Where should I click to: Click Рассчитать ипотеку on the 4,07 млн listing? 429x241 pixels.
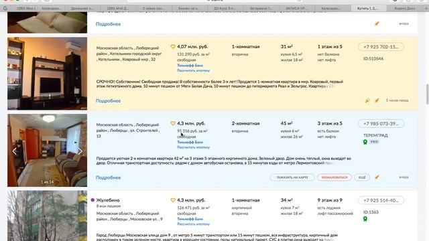click(x=194, y=70)
